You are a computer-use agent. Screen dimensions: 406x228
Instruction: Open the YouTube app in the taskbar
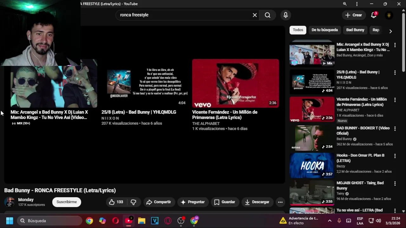pos(128,221)
